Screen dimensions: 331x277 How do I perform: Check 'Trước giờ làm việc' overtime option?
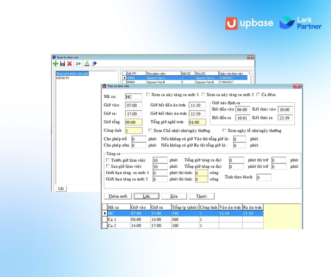pos(108,160)
